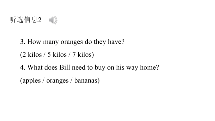Choose the '5 kilos' answer option
Viewport: 215px width, 121px height.
tap(57, 54)
